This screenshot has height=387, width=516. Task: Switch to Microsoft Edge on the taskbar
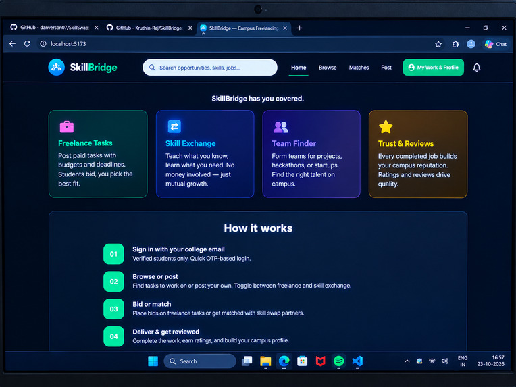coord(284,361)
